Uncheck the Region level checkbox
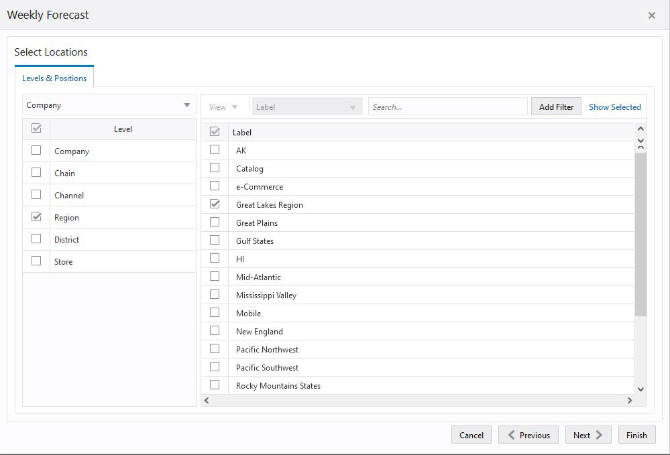The height and width of the screenshot is (455, 670). point(36,216)
